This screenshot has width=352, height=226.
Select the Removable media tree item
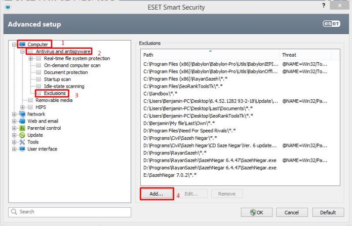(54, 100)
